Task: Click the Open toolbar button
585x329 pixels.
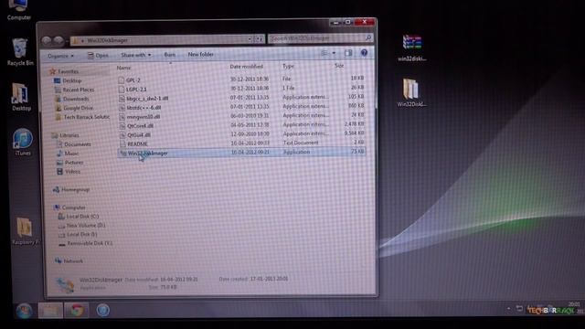Action: pos(98,55)
